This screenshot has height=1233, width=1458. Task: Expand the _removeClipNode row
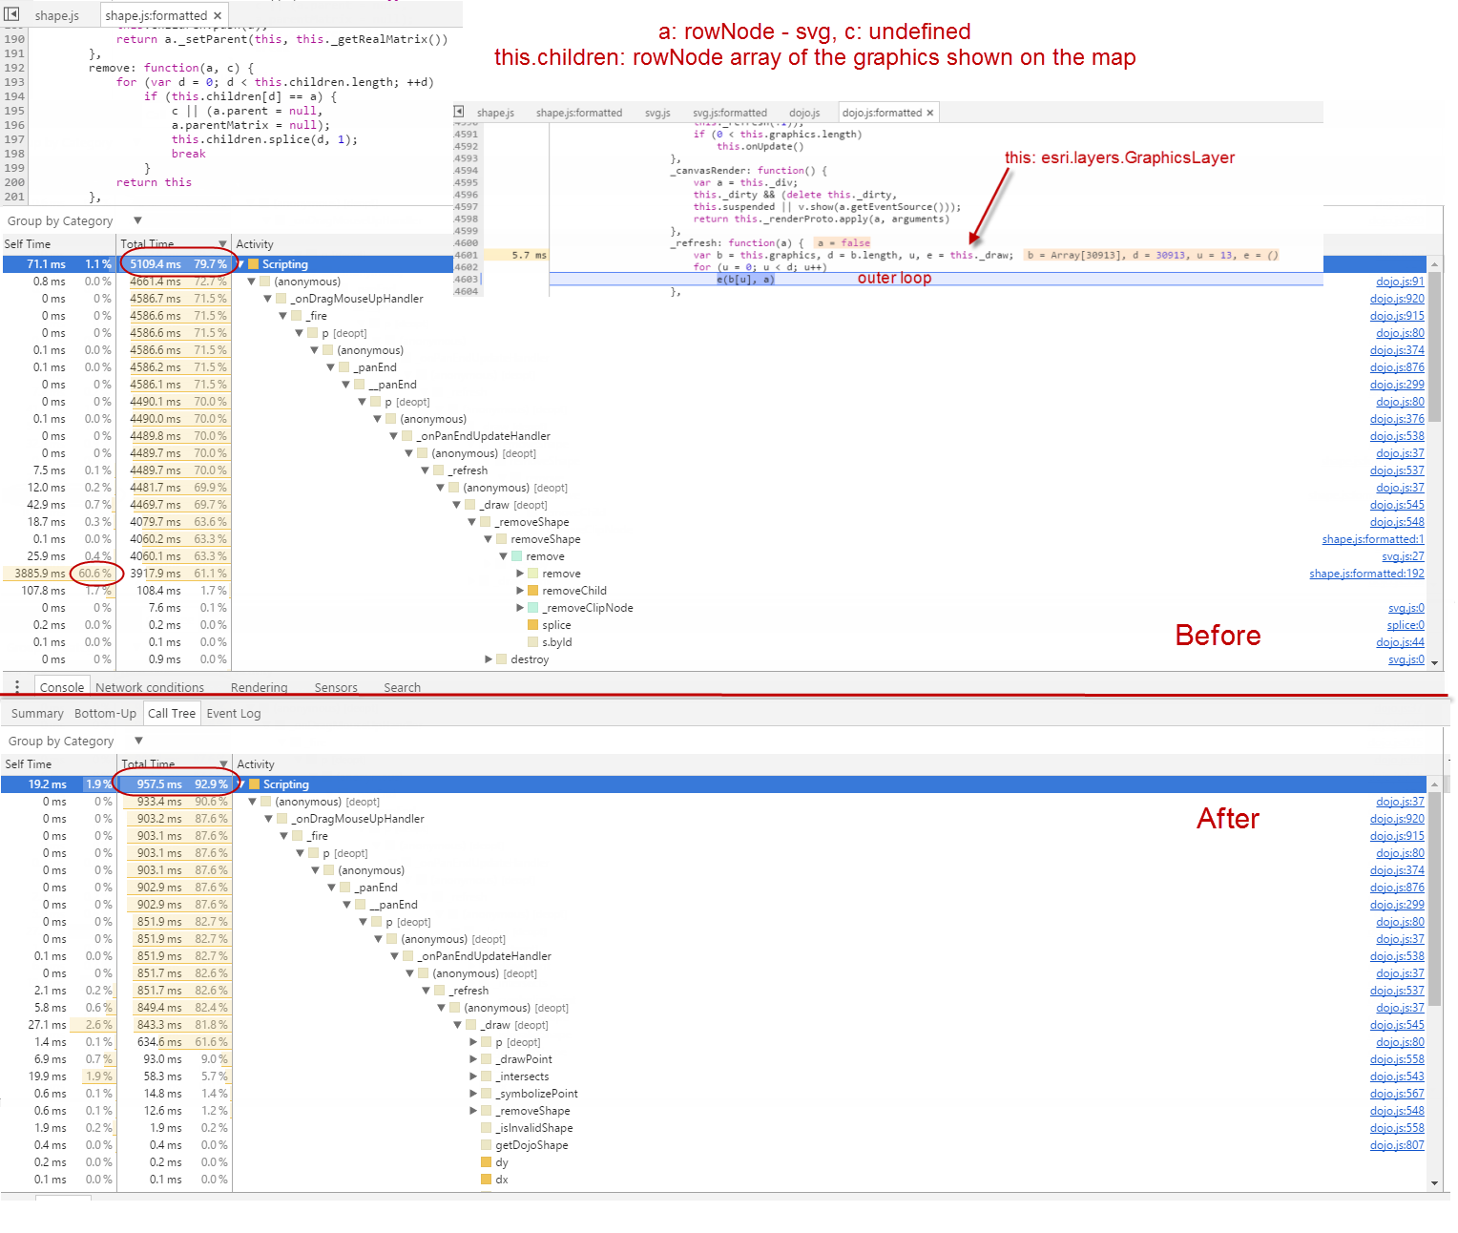(520, 608)
